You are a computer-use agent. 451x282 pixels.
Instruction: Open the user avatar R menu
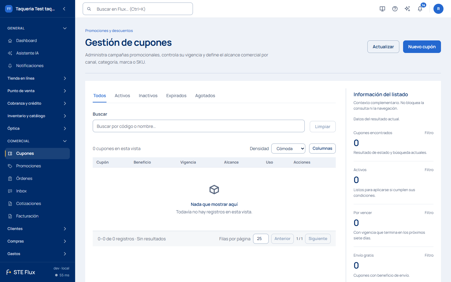pyautogui.click(x=438, y=9)
